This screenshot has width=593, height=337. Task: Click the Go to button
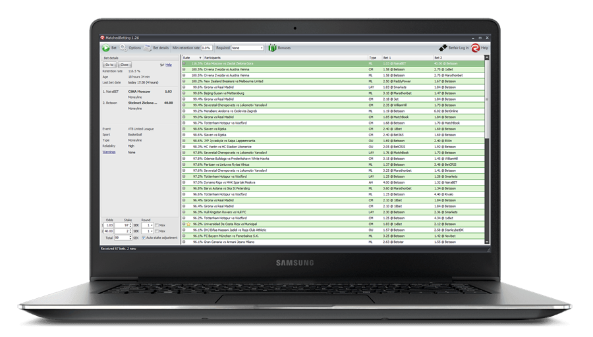[109, 65]
